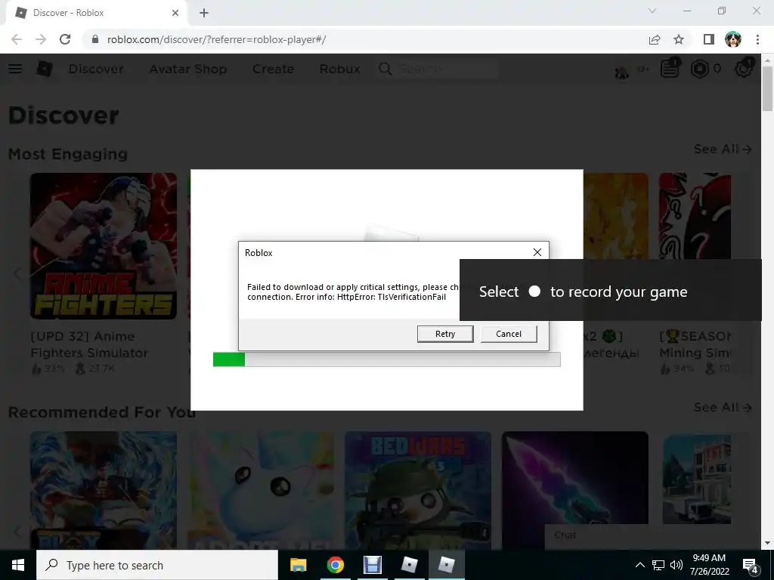Screen dimensions: 774x580
Task: Open Create in Roblox navigation
Action: [x=273, y=69]
